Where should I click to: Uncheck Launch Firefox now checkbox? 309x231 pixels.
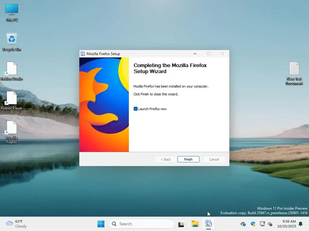click(135, 109)
